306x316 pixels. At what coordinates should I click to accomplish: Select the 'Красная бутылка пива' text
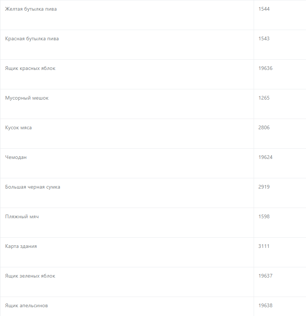click(32, 39)
